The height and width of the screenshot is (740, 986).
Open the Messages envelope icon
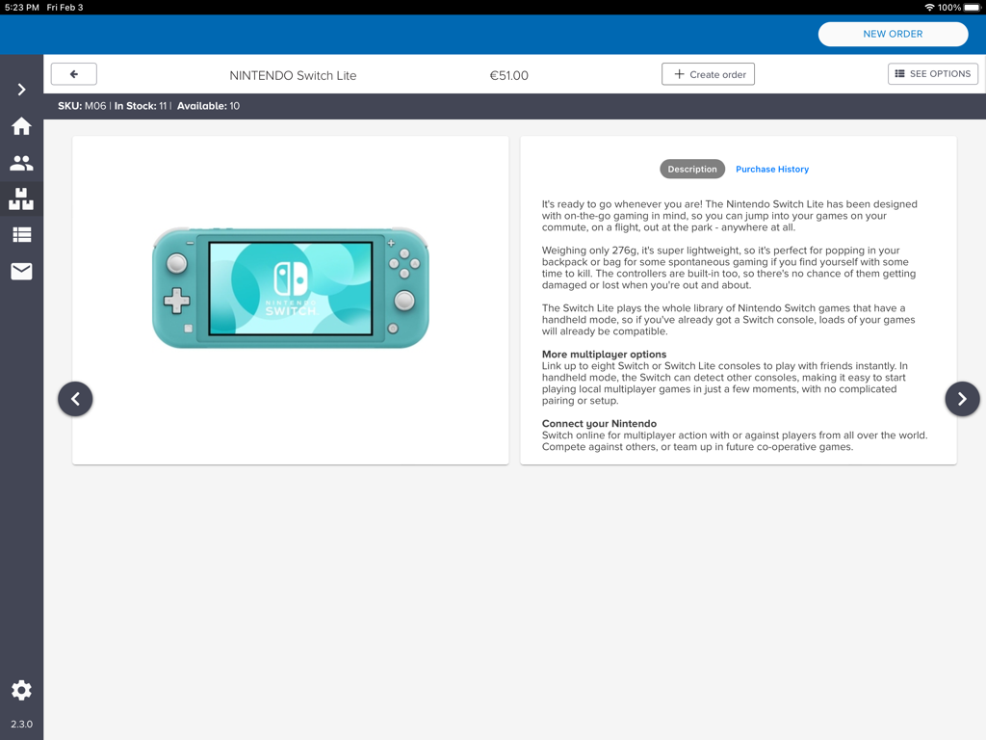pyautogui.click(x=21, y=271)
